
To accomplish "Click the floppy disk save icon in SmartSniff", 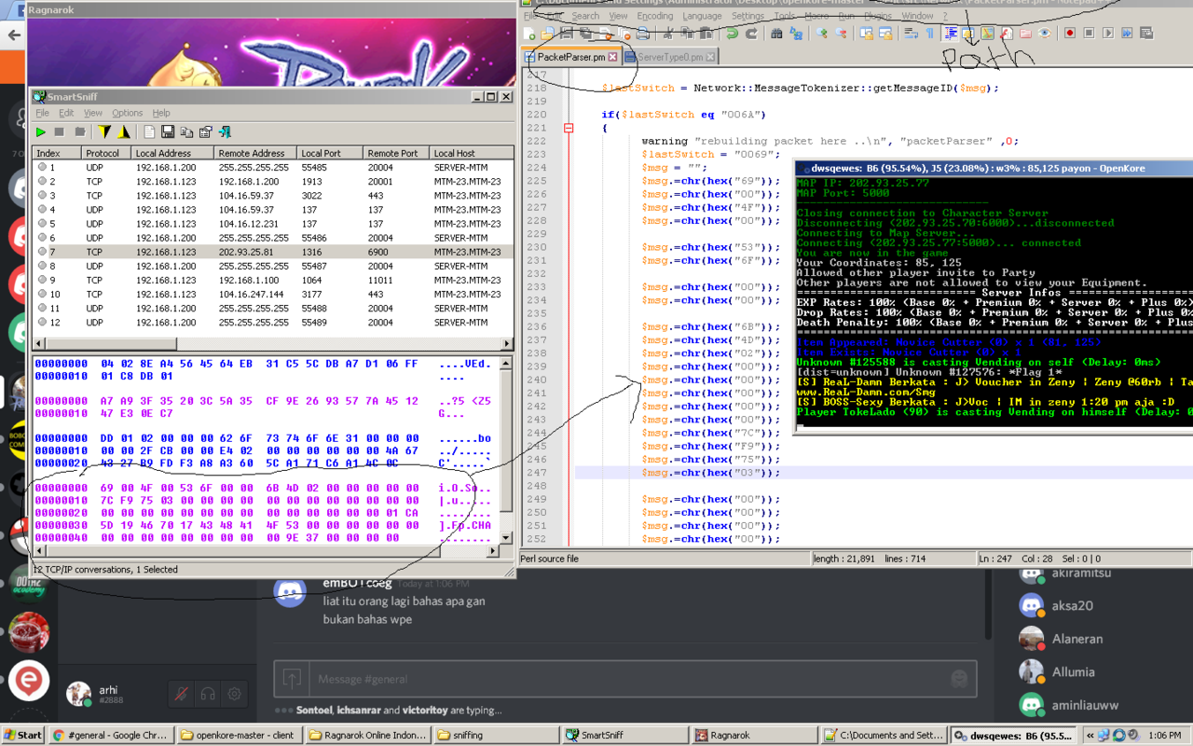I will tap(168, 132).
